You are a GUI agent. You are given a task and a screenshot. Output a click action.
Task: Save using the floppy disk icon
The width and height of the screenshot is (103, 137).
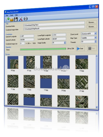(x=16, y=19)
